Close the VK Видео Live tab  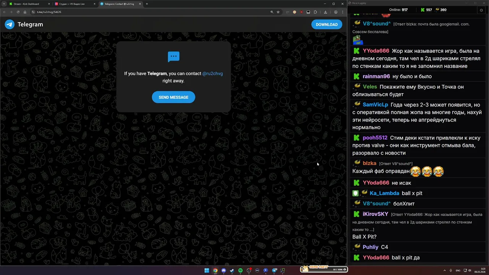(x=94, y=4)
